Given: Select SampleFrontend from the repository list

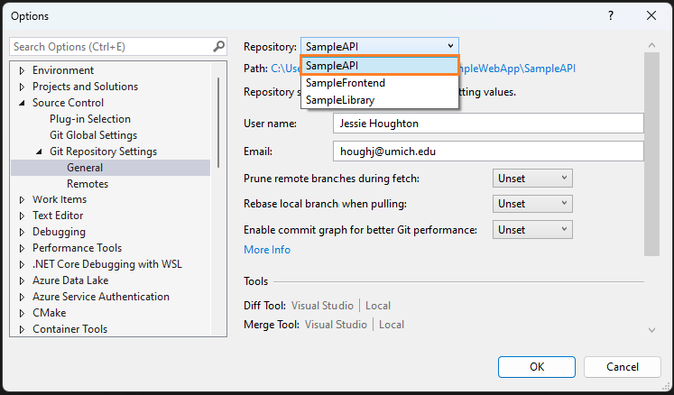Looking at the screenshot, I should [346, 83].
